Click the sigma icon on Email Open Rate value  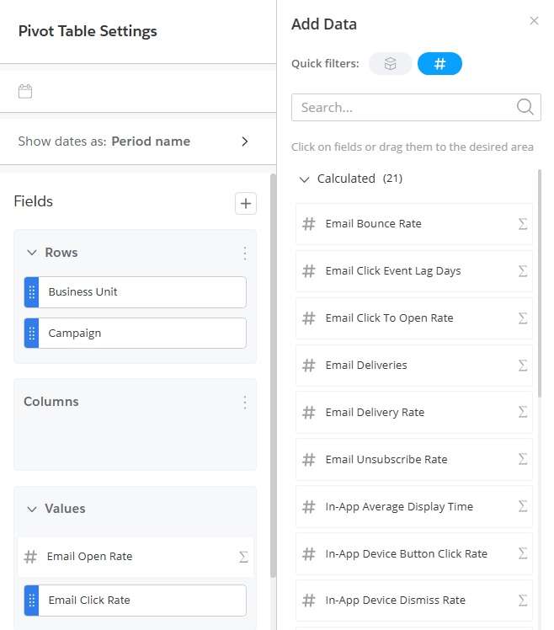[243, 557]
